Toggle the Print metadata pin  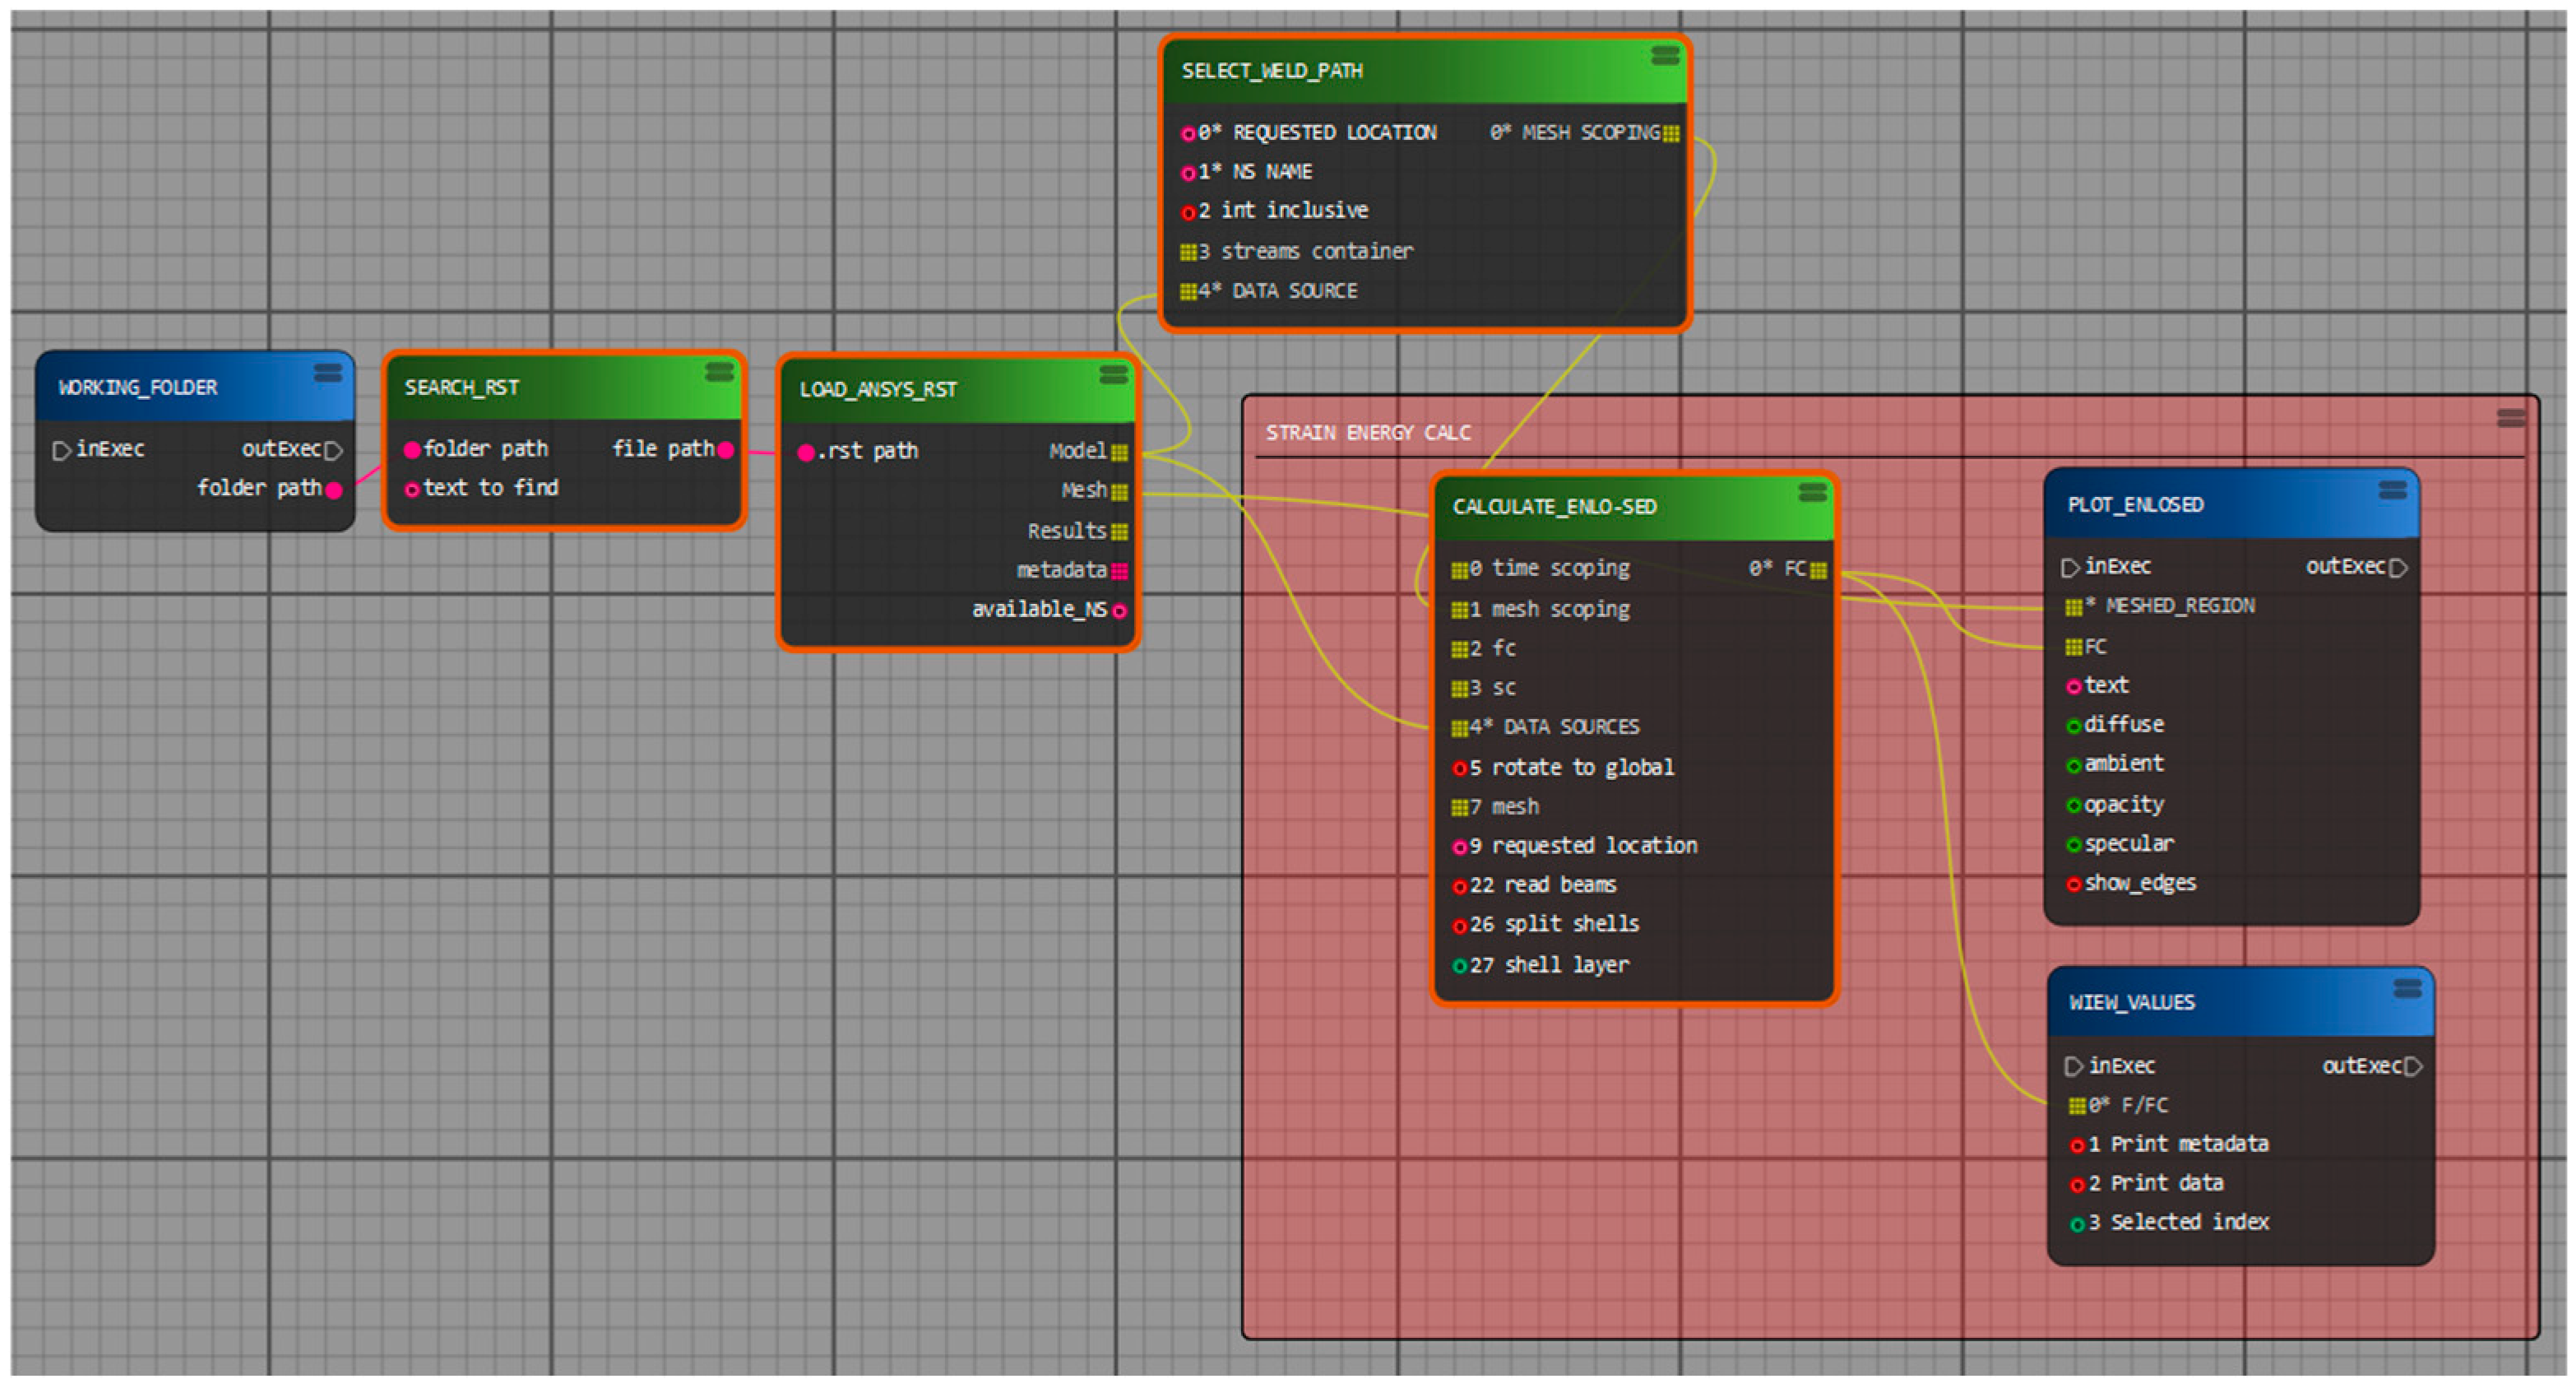tap(2077, 1145)
